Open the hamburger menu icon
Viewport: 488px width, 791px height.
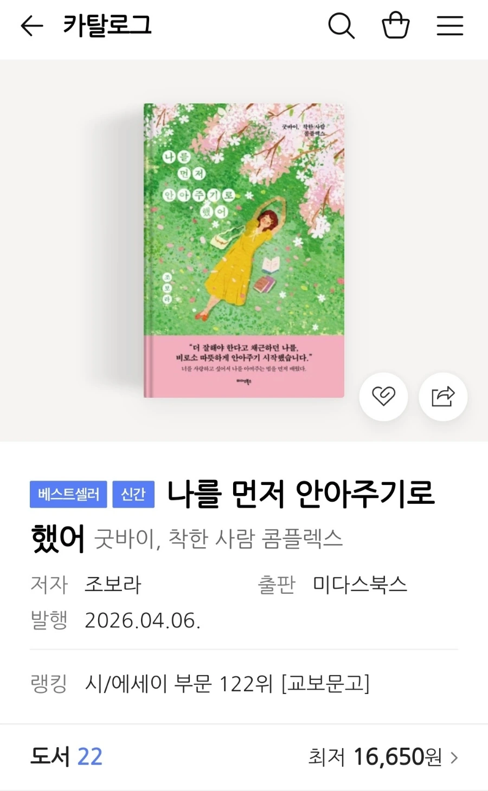(x=450, y=25)
